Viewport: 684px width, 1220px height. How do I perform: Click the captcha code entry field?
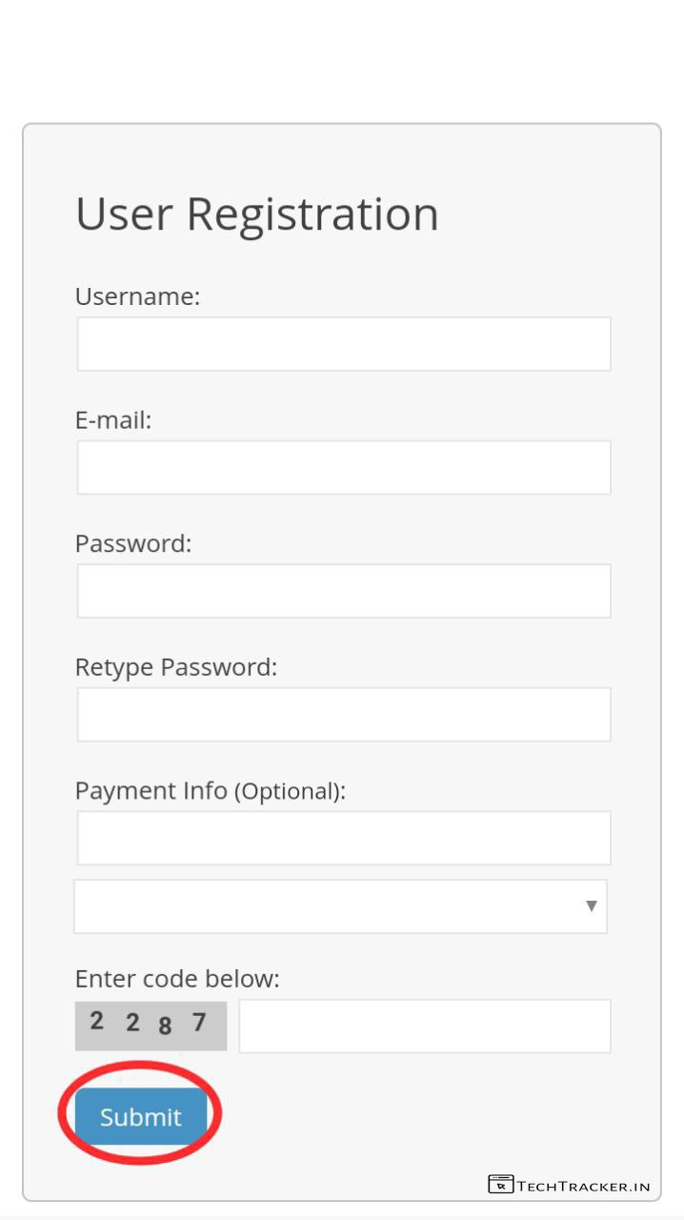pyautogui.click(x=424, y=1026)
